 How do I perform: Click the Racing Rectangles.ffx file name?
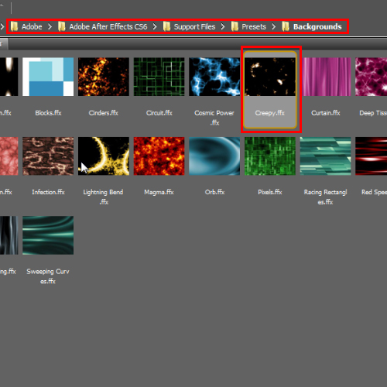point(325,197)
